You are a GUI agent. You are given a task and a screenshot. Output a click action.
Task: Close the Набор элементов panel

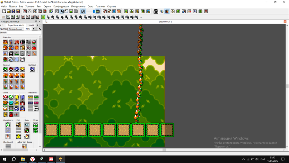pos(39,22)
